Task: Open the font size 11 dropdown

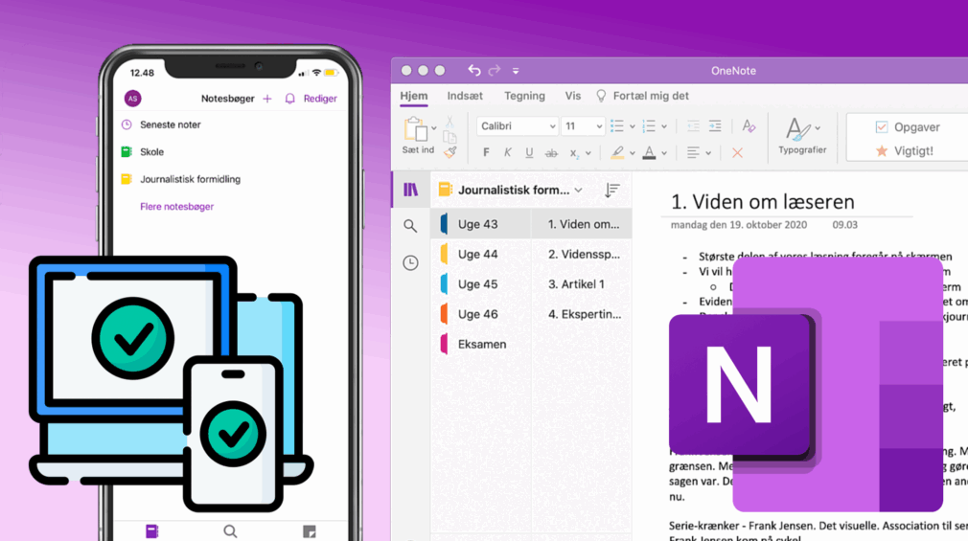Action: point(582,125)
